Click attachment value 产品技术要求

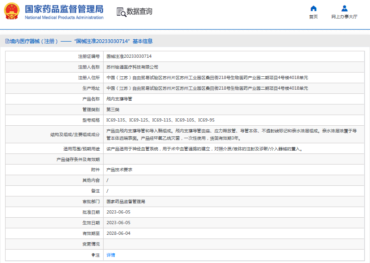[x=119, y=170]
